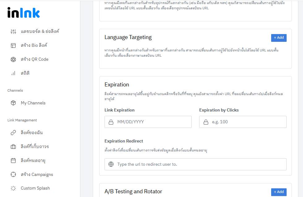Image resolution: width=303 pixels, height=197 pixels.
Task: Click the Expiration by Clicks label
Action: [219, 110]
